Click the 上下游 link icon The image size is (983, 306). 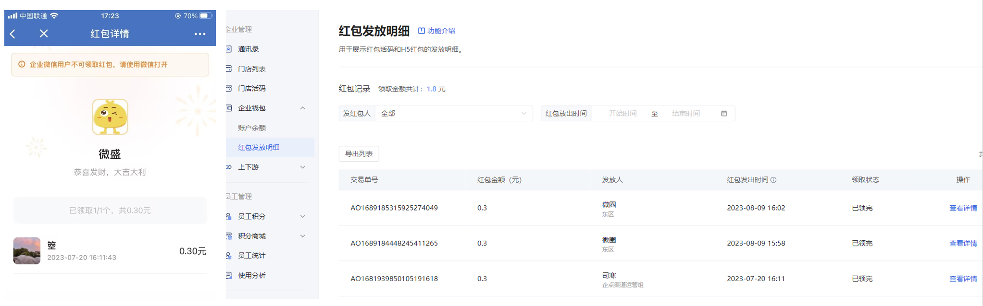click(x=229, y=167)
